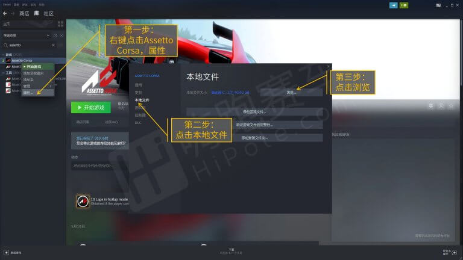This screenshot has width=463, height=260.
Task: Open DLC in properties sidebar
Action: [x=138, y=123]
